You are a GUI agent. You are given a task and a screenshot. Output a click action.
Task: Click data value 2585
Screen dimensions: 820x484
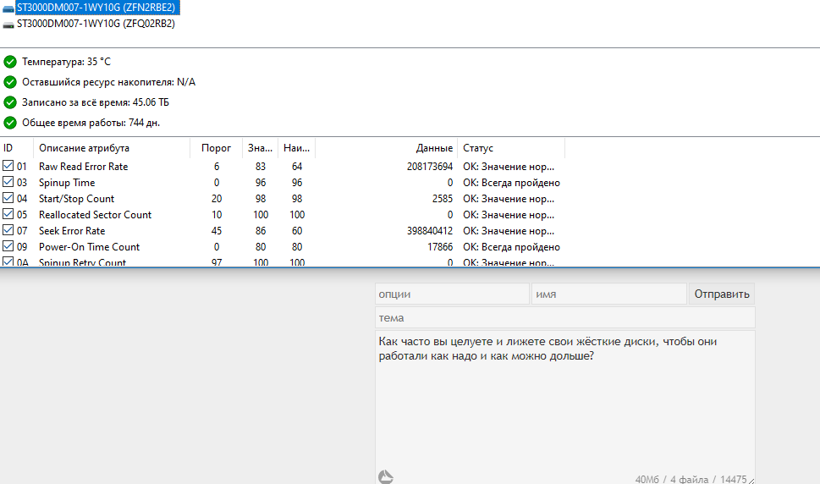443,199
